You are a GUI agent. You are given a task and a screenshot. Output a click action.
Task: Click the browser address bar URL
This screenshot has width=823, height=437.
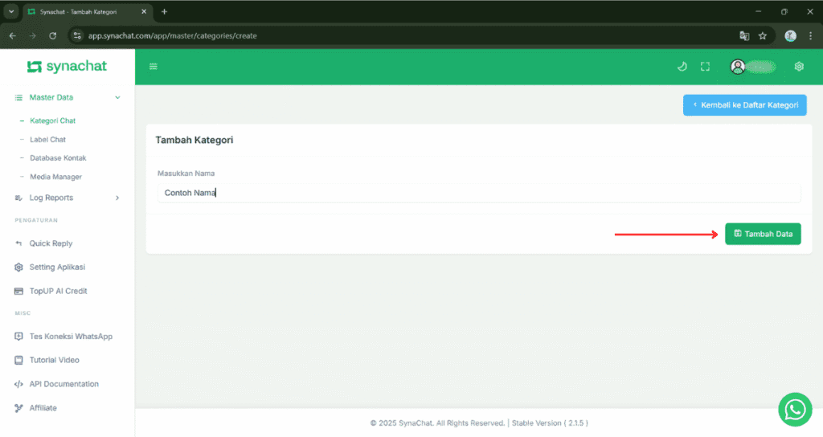click(x=172, y=35)
